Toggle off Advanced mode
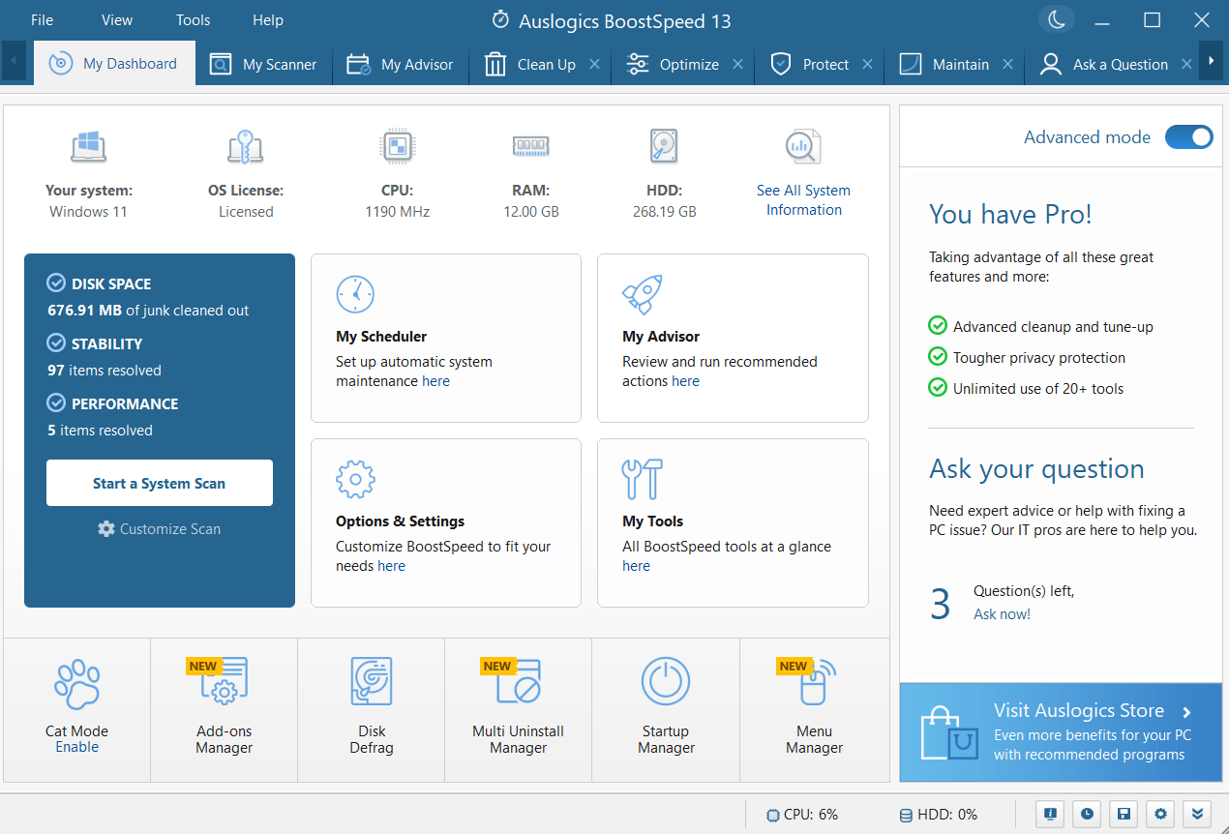 (x=1188, y=136)
